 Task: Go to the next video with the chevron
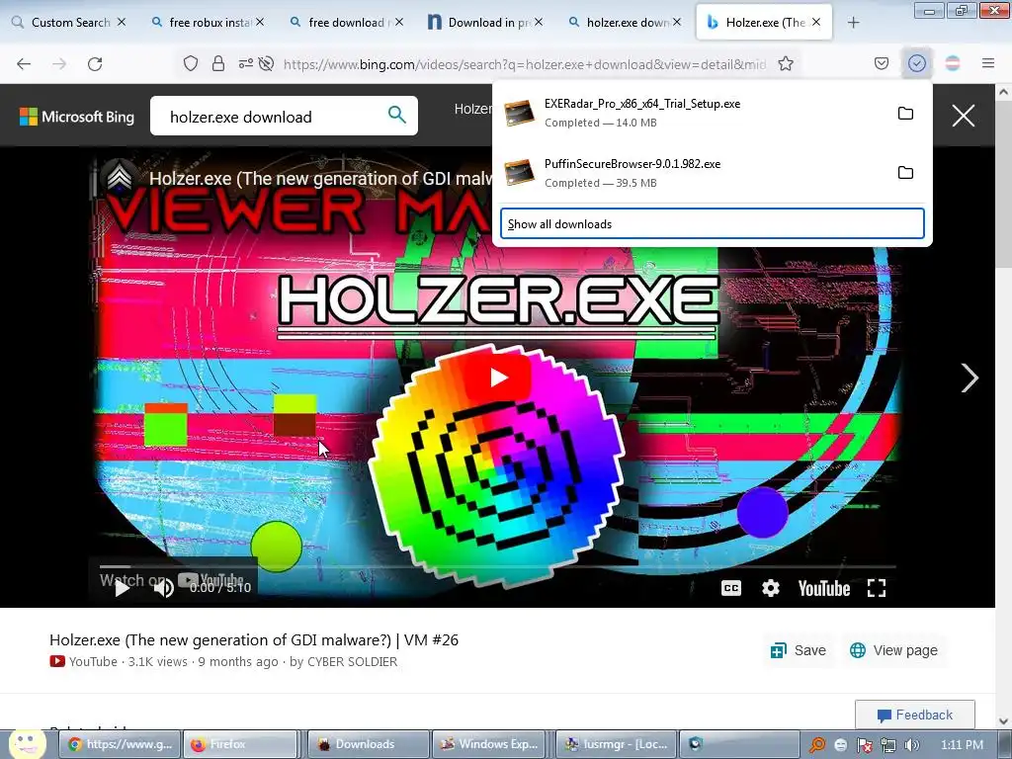pyautogui.click(x=970, y=379)
